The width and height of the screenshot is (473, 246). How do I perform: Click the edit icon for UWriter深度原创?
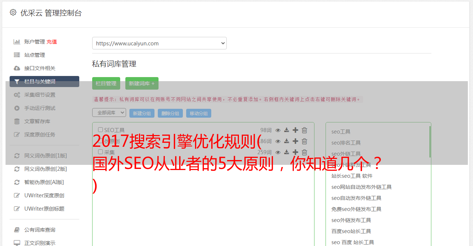click(17, 195)
